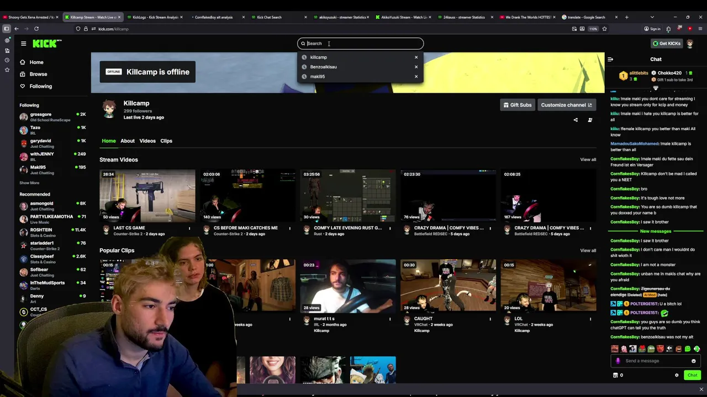Remove maki95 from search history
This screenshot has width=707, height=397.
[x=416, y=77]
